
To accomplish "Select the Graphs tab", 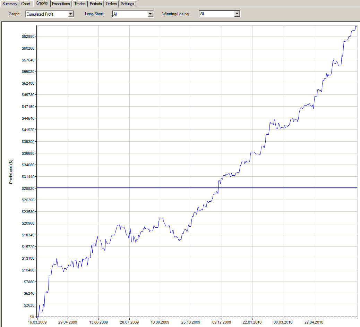I will pos(42,3).
